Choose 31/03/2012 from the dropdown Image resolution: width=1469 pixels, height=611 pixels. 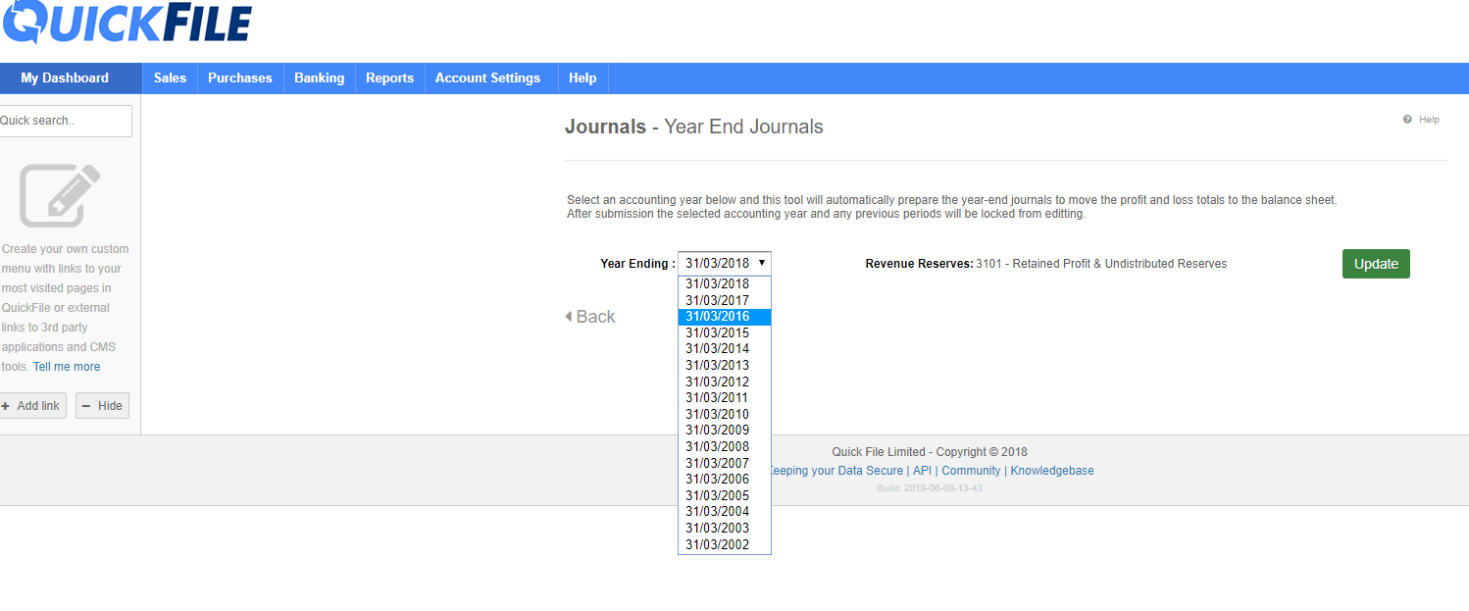tap(725, 382)
